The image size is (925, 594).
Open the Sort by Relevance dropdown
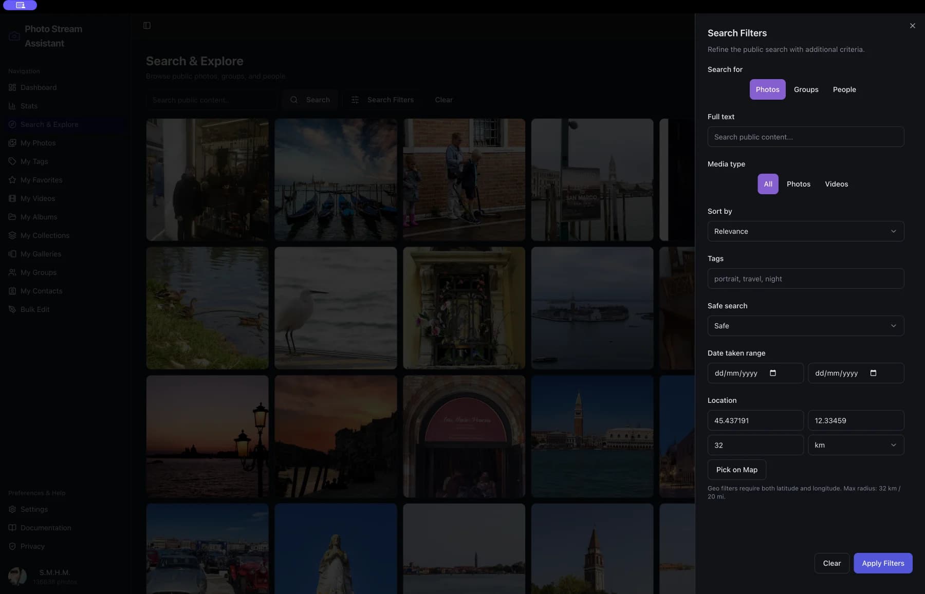(x=805, y=231)
